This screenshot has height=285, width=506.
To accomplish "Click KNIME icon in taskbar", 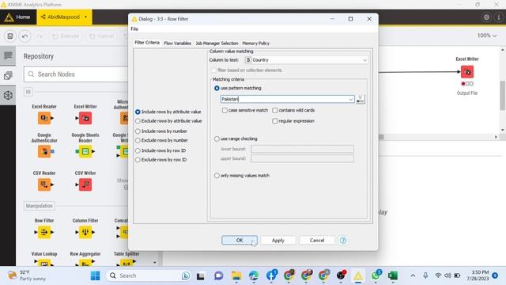I will (358, 275).
